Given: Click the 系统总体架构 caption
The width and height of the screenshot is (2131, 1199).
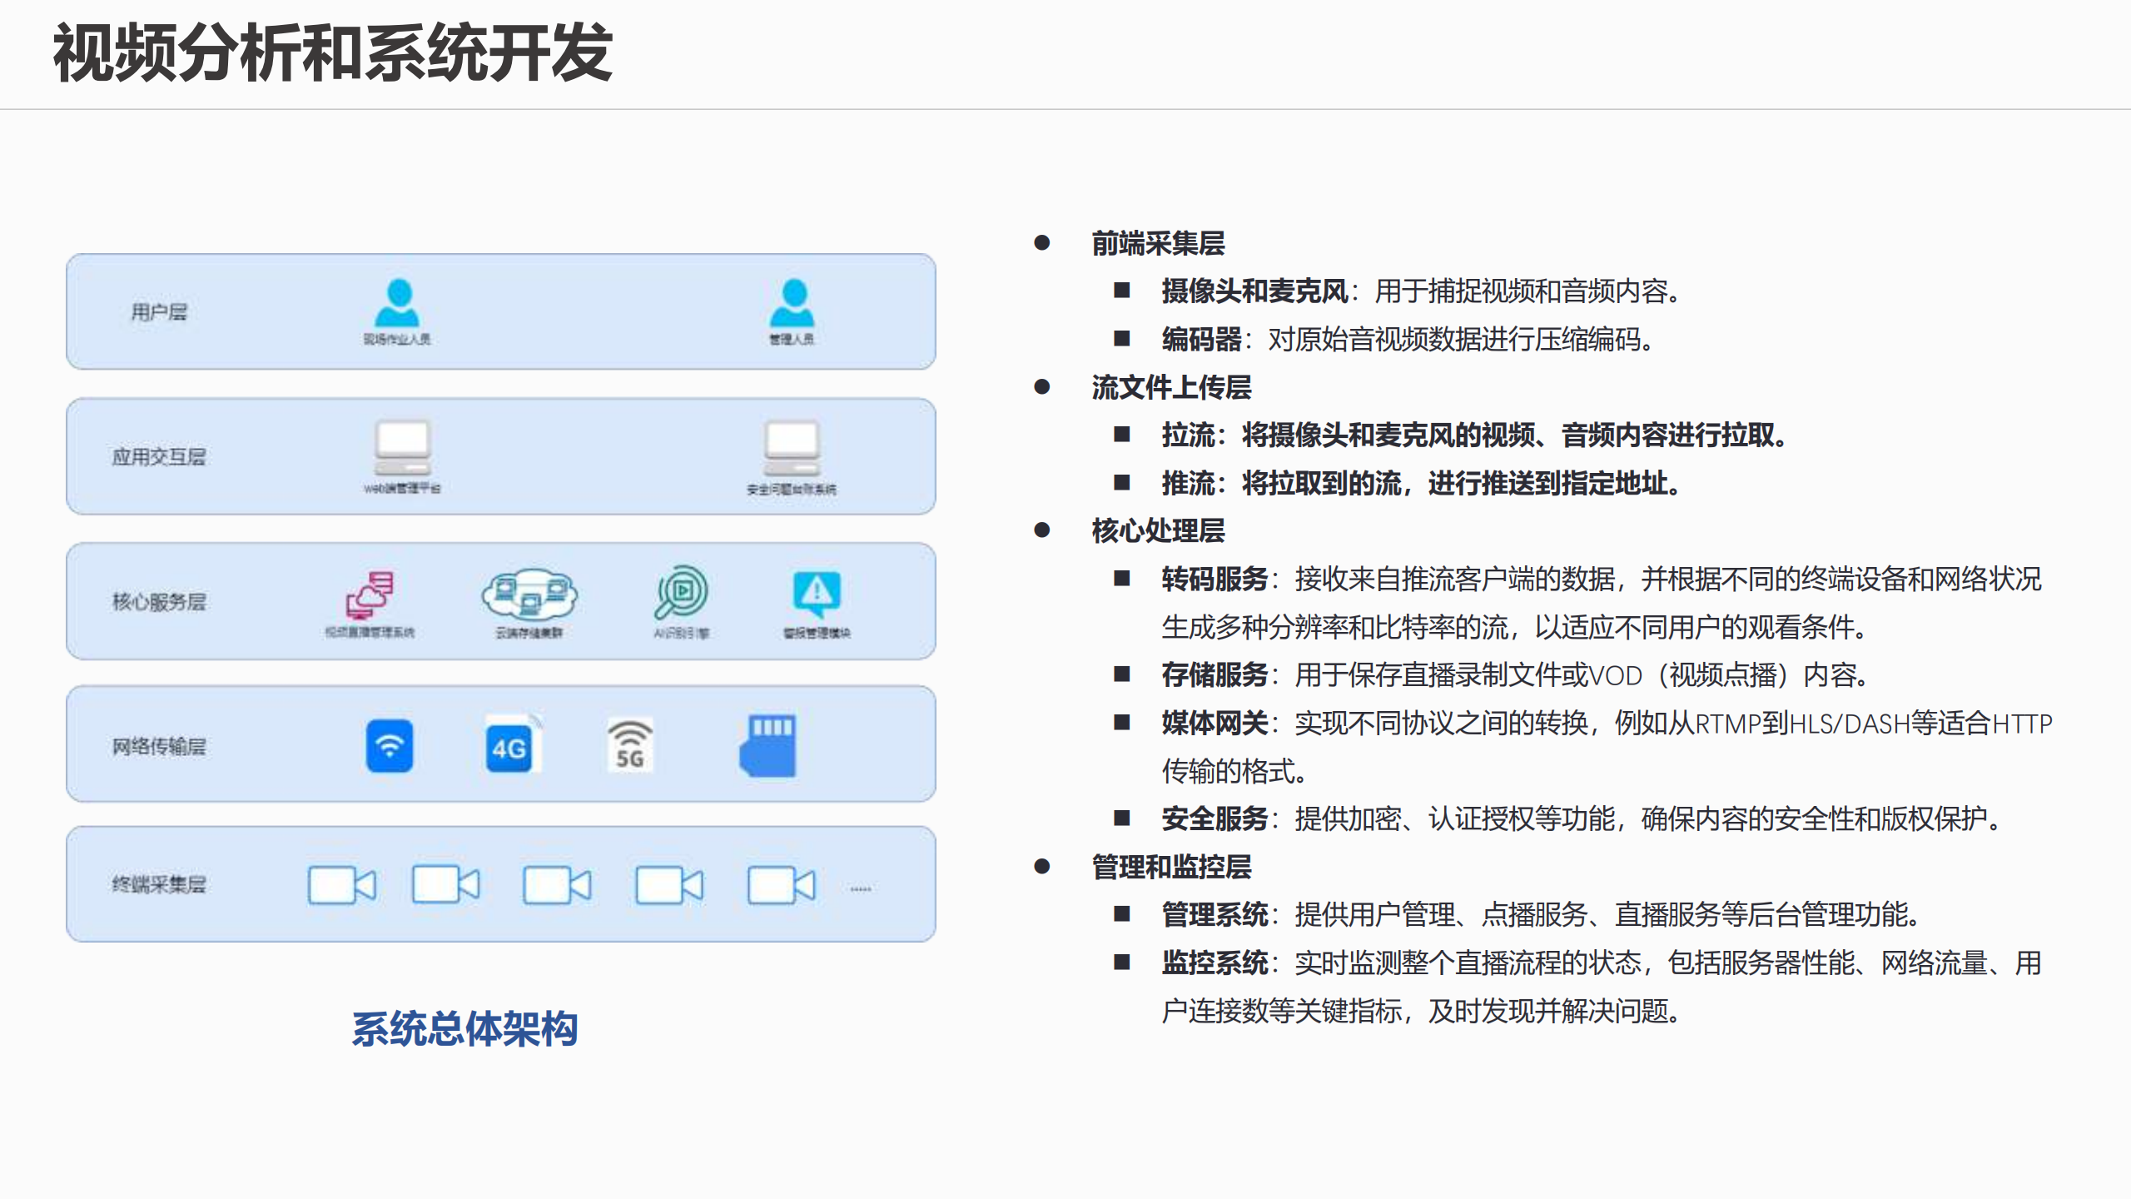Looking at the screenshot, I should (x=464, y=1028).
